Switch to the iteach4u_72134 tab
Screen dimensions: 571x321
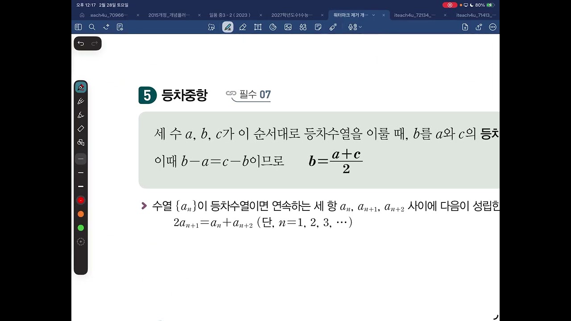tap(415, 15)
